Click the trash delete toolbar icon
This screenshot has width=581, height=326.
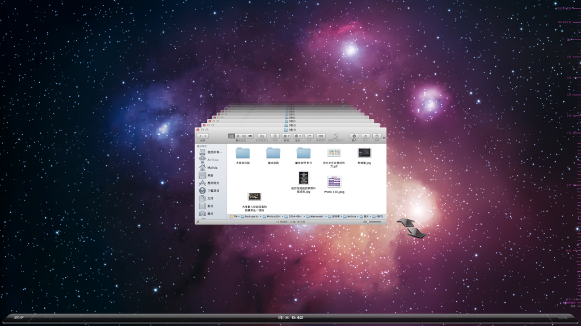[275, 136]
